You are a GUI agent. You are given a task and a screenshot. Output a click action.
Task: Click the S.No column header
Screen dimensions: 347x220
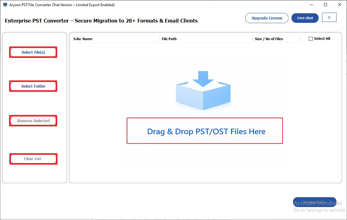coord(77,39)
